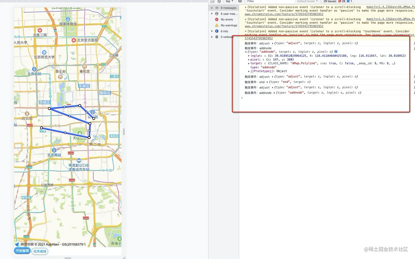The image size is (415, 259).
Task: Select the No warnings sidebar filter
Action: [229, 25]
